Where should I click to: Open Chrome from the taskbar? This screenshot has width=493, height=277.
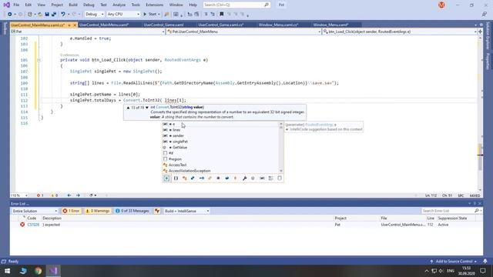coord(38,270)
